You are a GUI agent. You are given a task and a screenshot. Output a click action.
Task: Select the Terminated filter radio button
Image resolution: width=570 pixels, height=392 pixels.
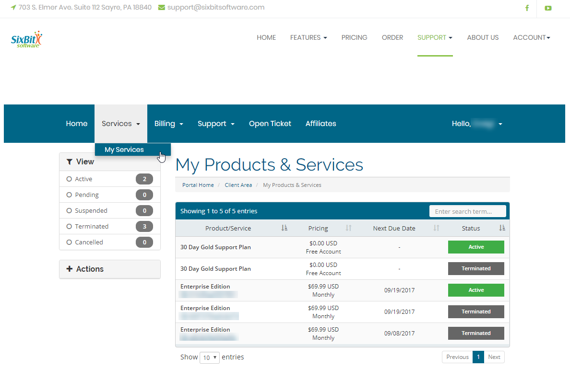click(69, 227)
